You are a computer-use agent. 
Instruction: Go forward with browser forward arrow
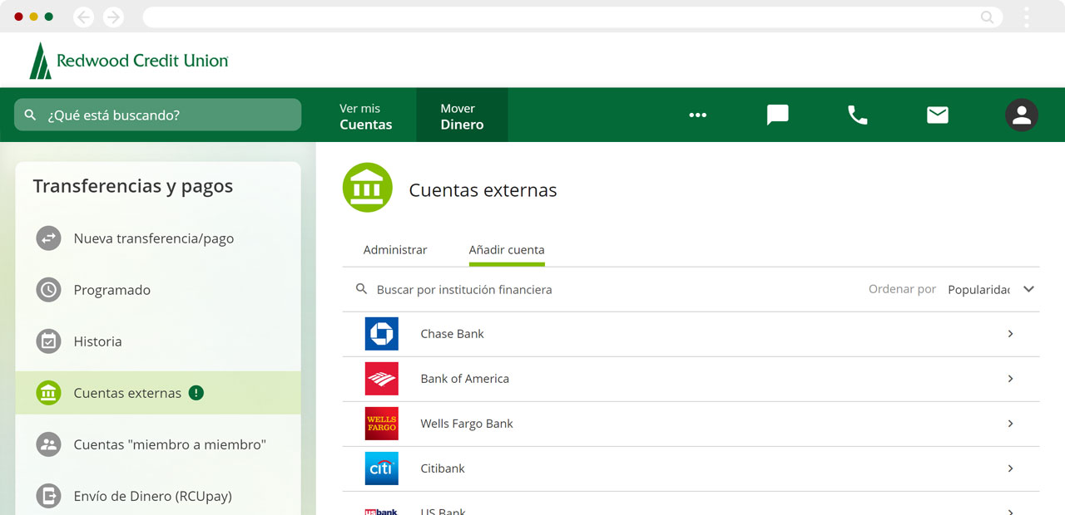click(113, 17)
